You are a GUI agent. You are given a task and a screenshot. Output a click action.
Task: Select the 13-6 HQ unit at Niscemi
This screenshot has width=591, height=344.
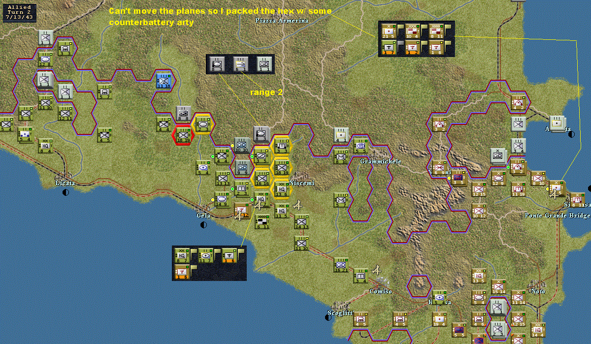[x=281, y=188]
